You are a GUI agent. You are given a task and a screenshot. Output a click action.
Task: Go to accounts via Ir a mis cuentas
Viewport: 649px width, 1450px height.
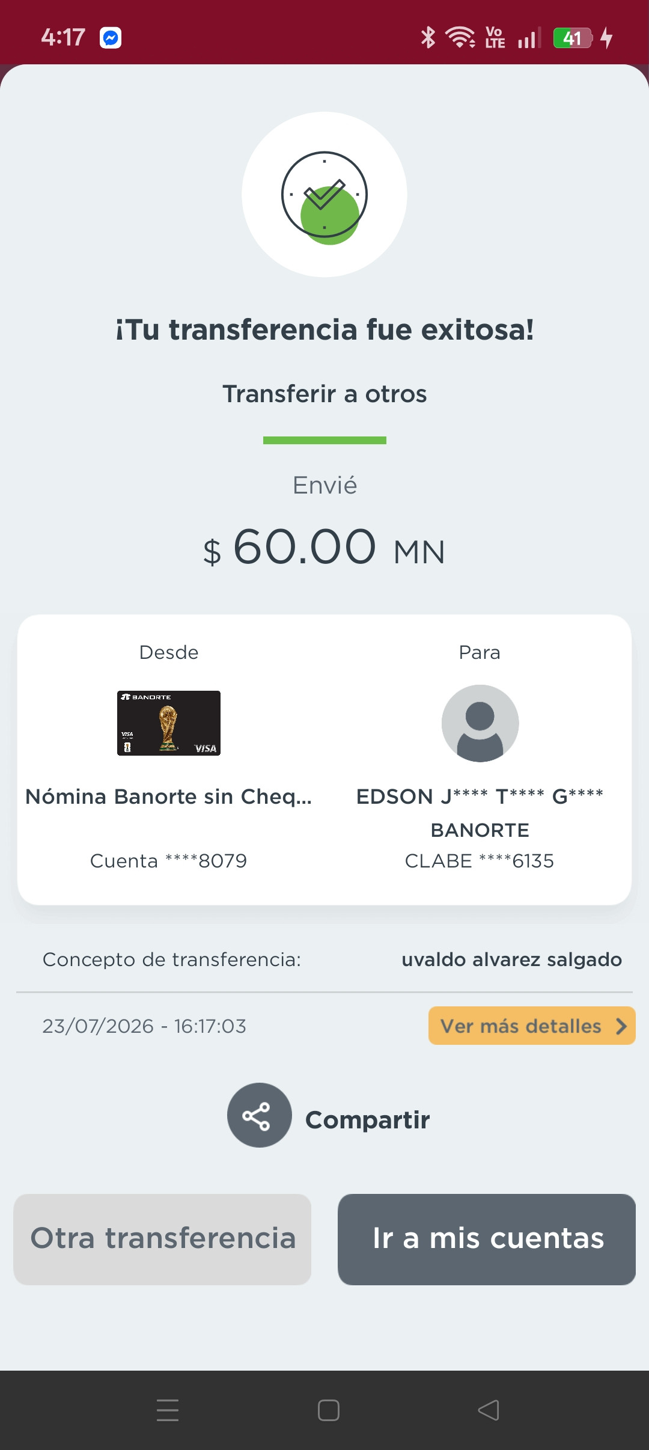click(x=487, y=1239)
